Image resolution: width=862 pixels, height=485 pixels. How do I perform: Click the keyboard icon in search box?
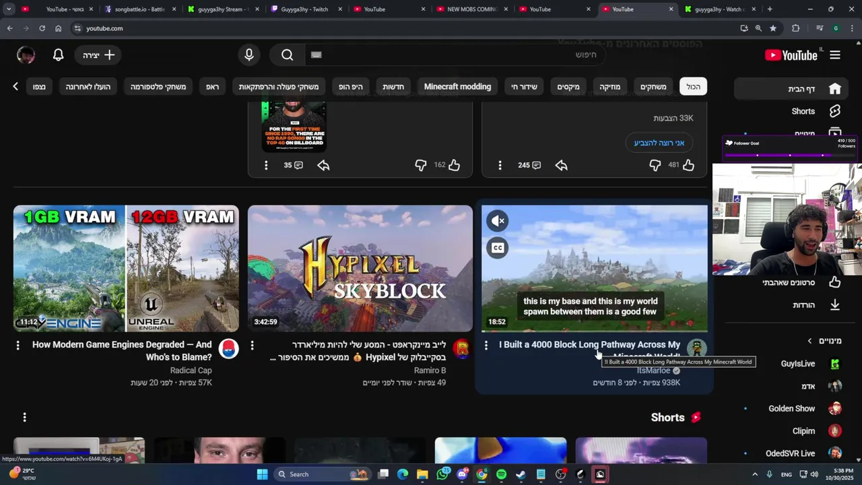point(317,55)
